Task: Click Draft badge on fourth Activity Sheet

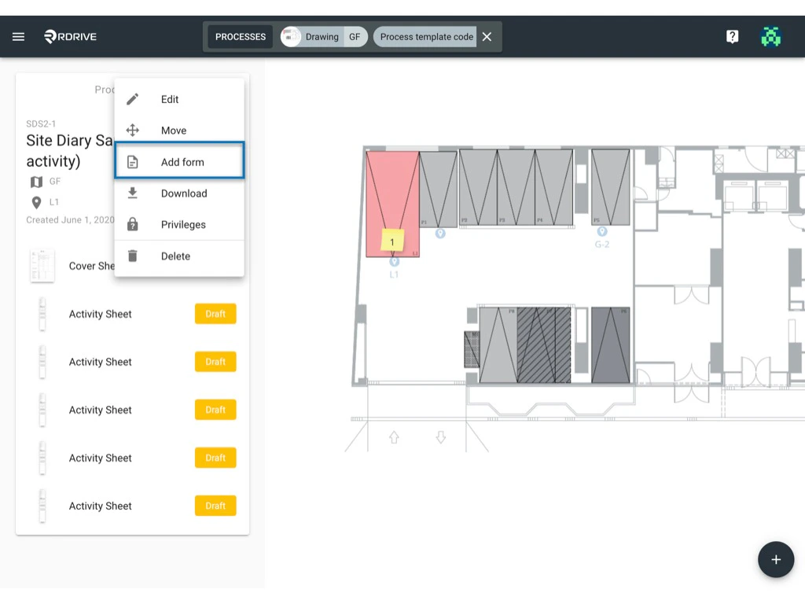Action: (215, 458)
